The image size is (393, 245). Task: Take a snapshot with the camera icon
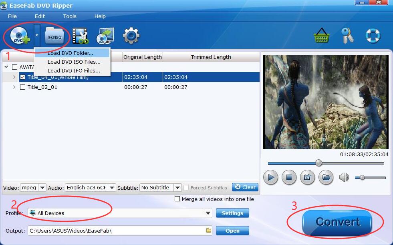coord(307,177)
